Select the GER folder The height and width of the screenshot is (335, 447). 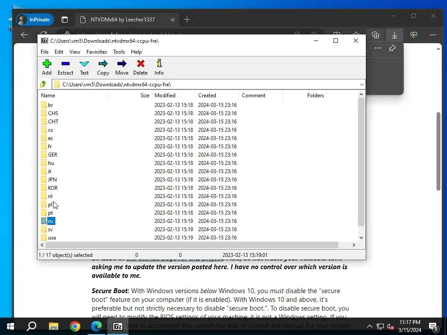pyautogui.click(x=49, y=155)
